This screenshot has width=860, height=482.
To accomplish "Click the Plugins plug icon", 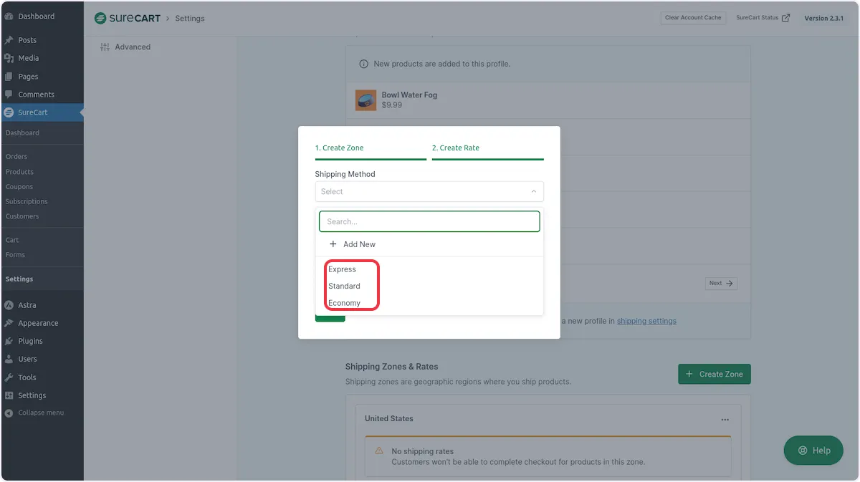I will 9,341.
